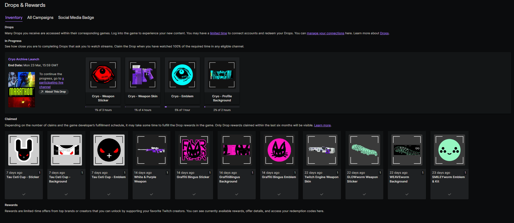514x223 pixels.
Task: Expand chevron under Twitch Engine Weapon Skin
Action: click(x=322, y=194)
